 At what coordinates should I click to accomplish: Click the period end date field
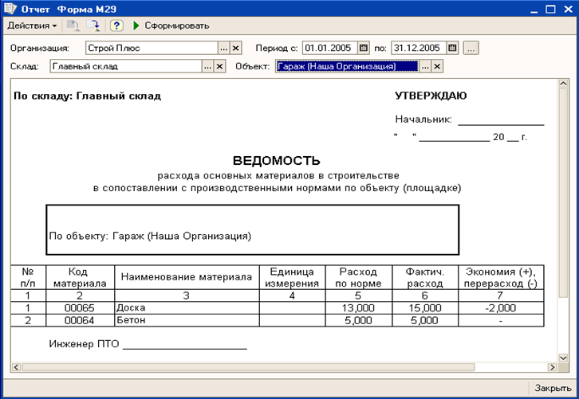(419, 48)
